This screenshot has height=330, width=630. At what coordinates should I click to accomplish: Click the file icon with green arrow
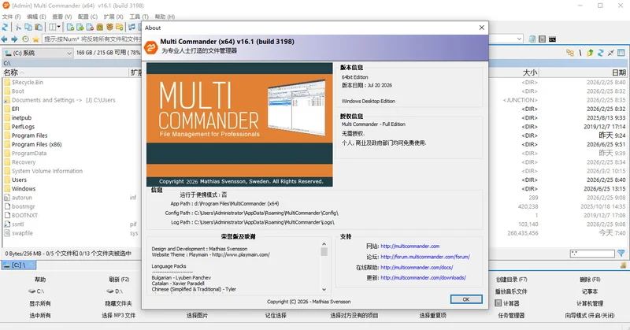(80, 28)
